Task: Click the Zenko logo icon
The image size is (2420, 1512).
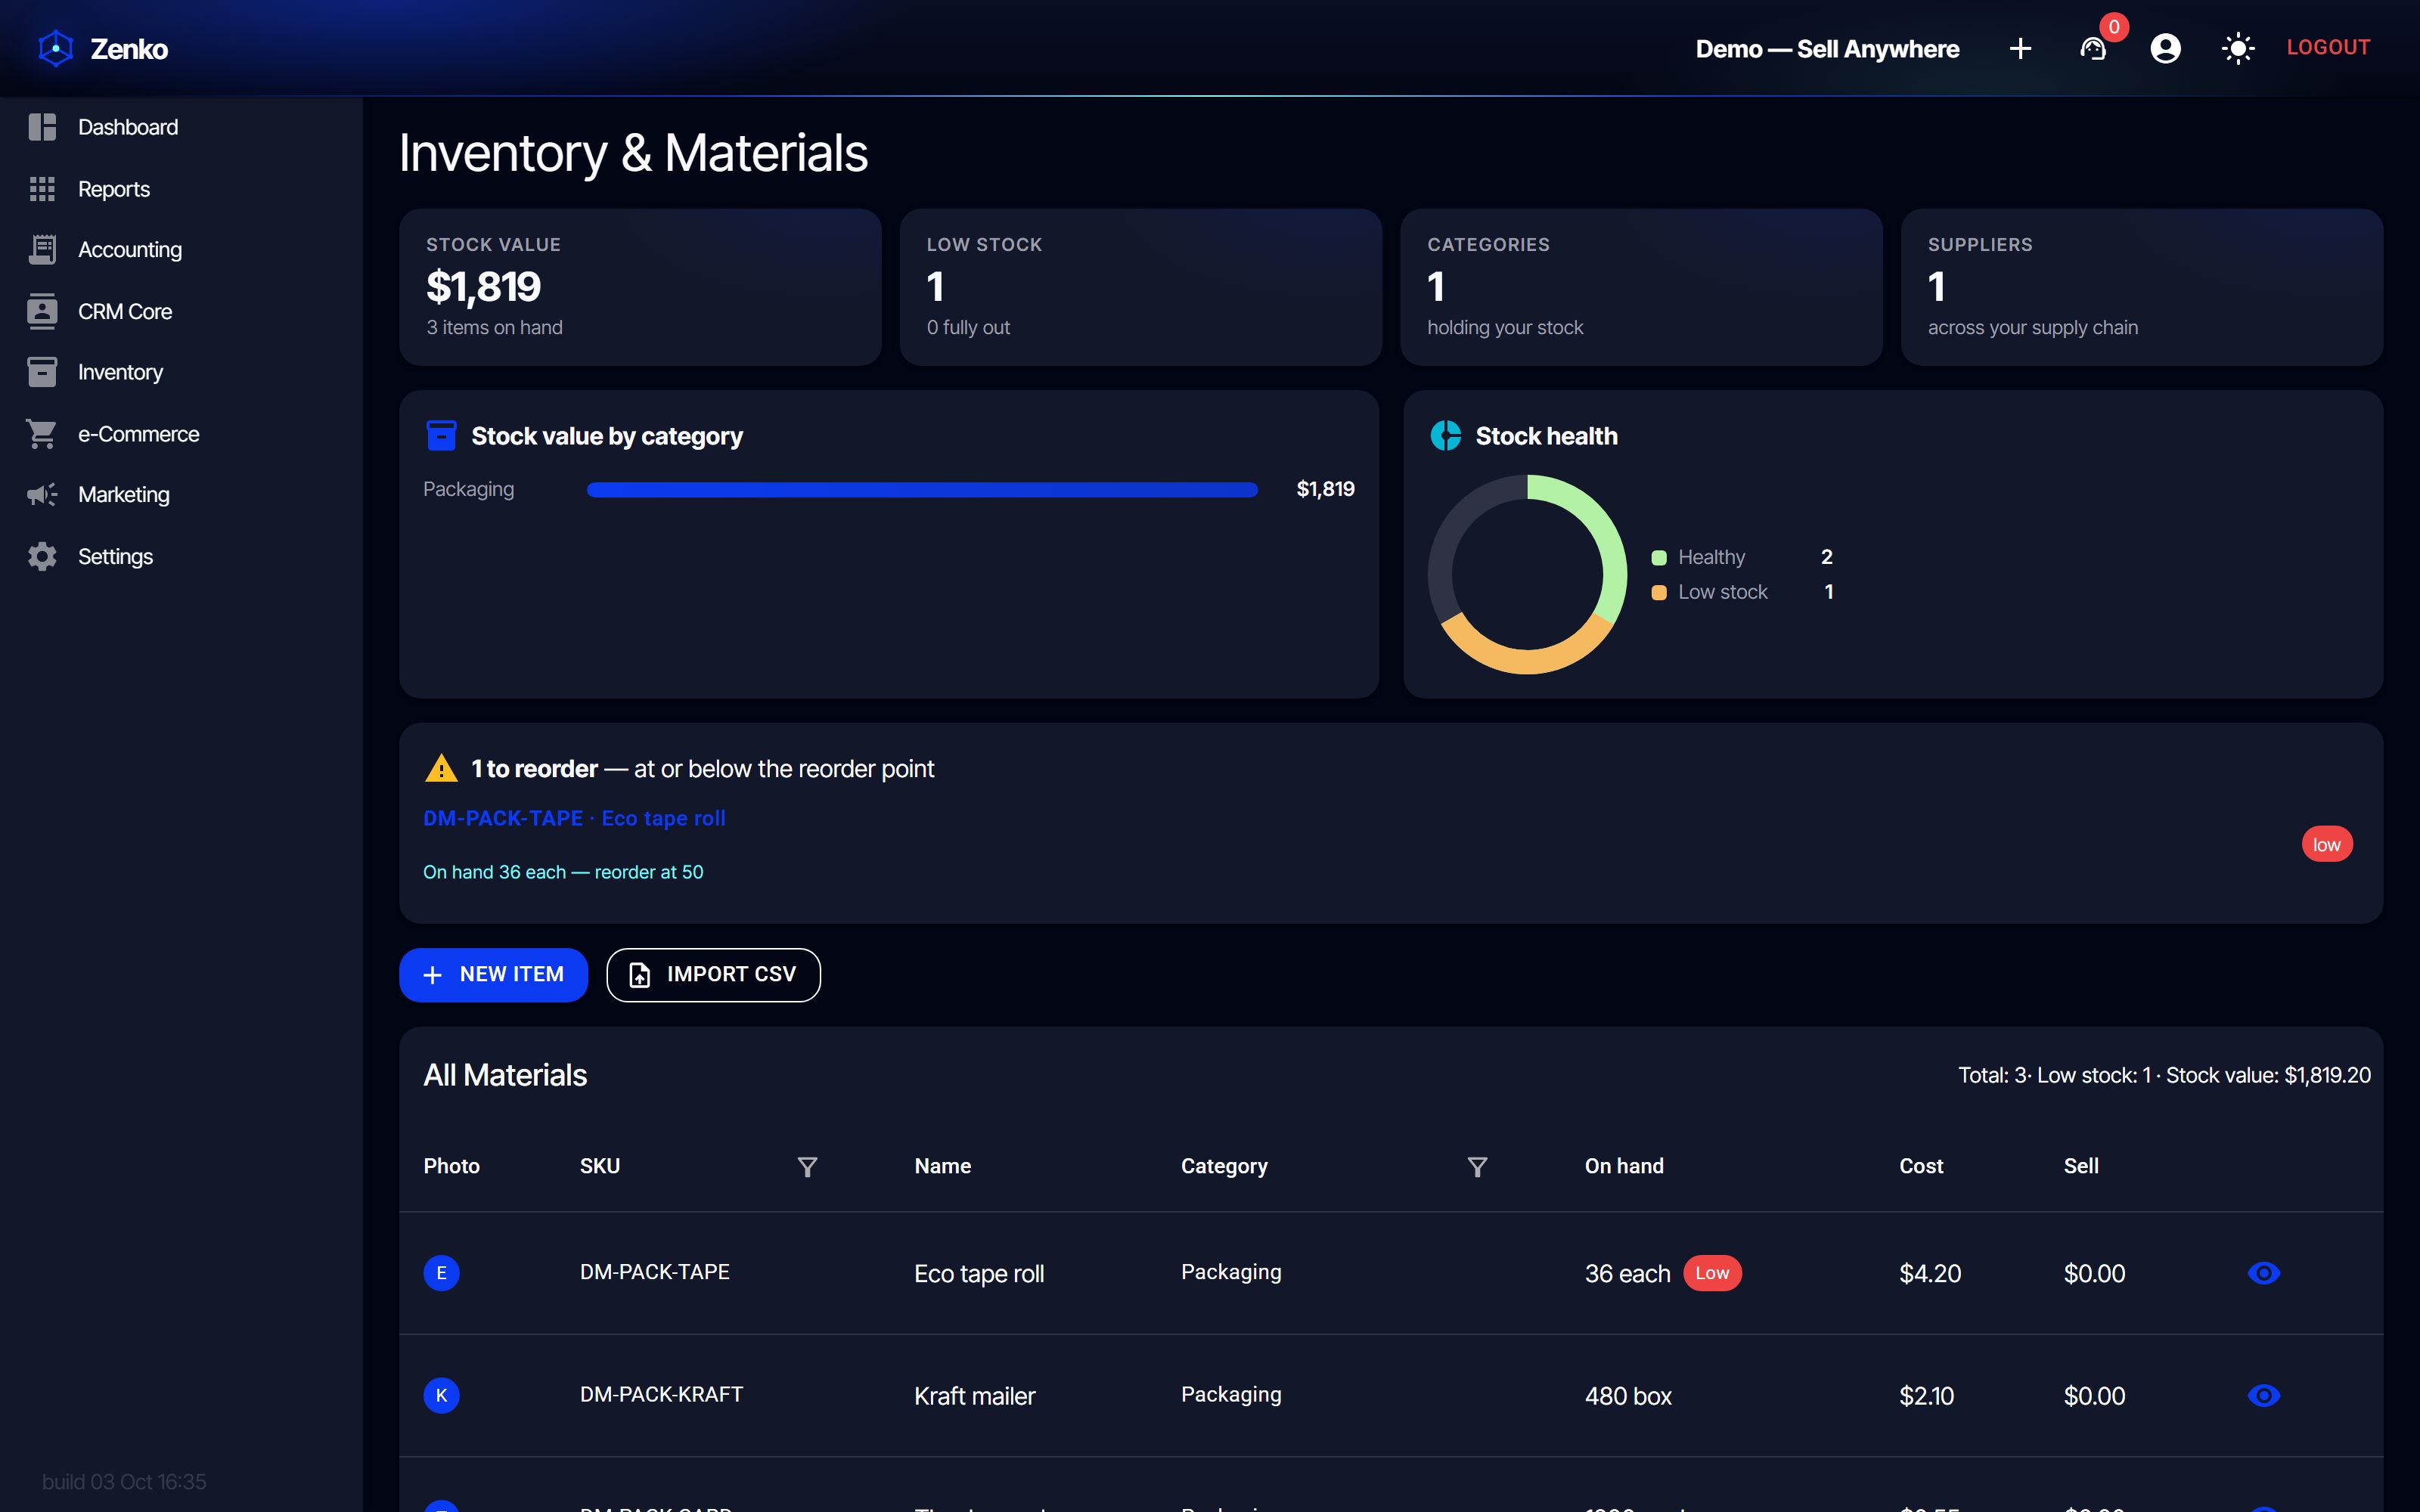Action: pos(56,48)
